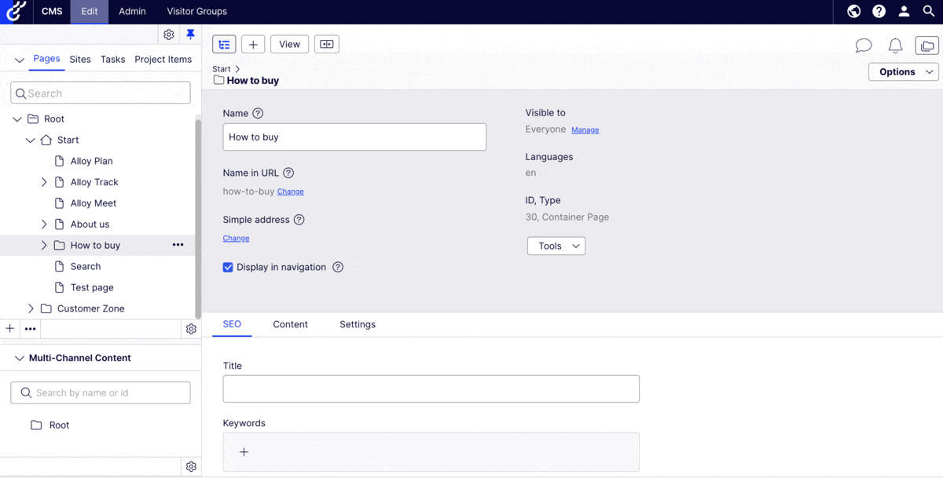Toggle the assets pane folder icon
Viewport: 943px width, 478px height.
coord(927,46)
